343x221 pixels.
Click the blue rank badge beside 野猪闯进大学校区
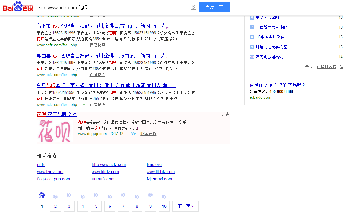pos(252,47)
